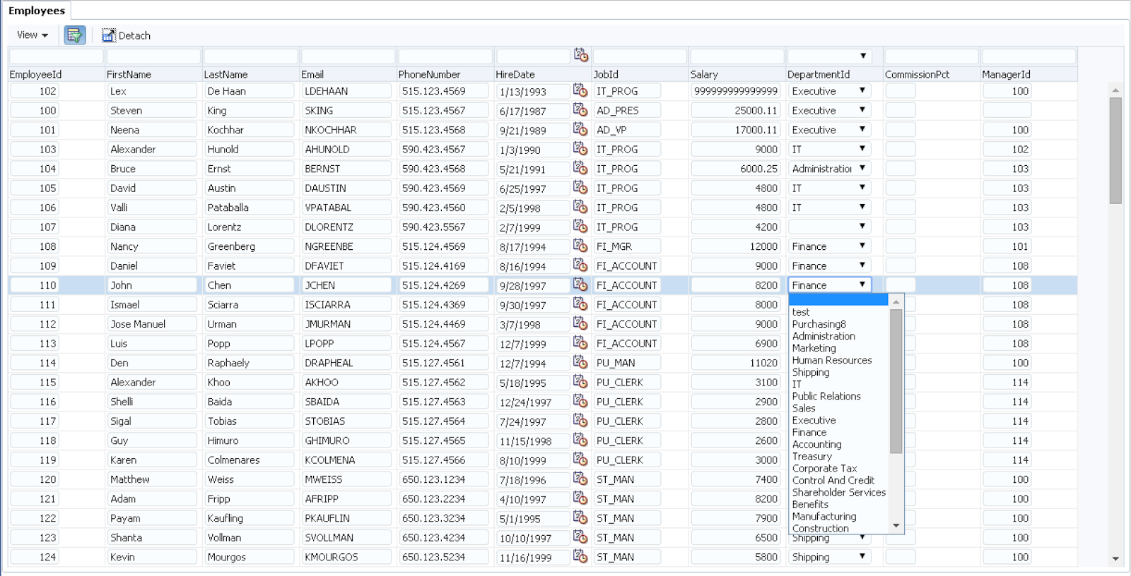Open date picker for Ismael Sciarra
Viewport: 1131px width, 576px height.
point(580,304)
